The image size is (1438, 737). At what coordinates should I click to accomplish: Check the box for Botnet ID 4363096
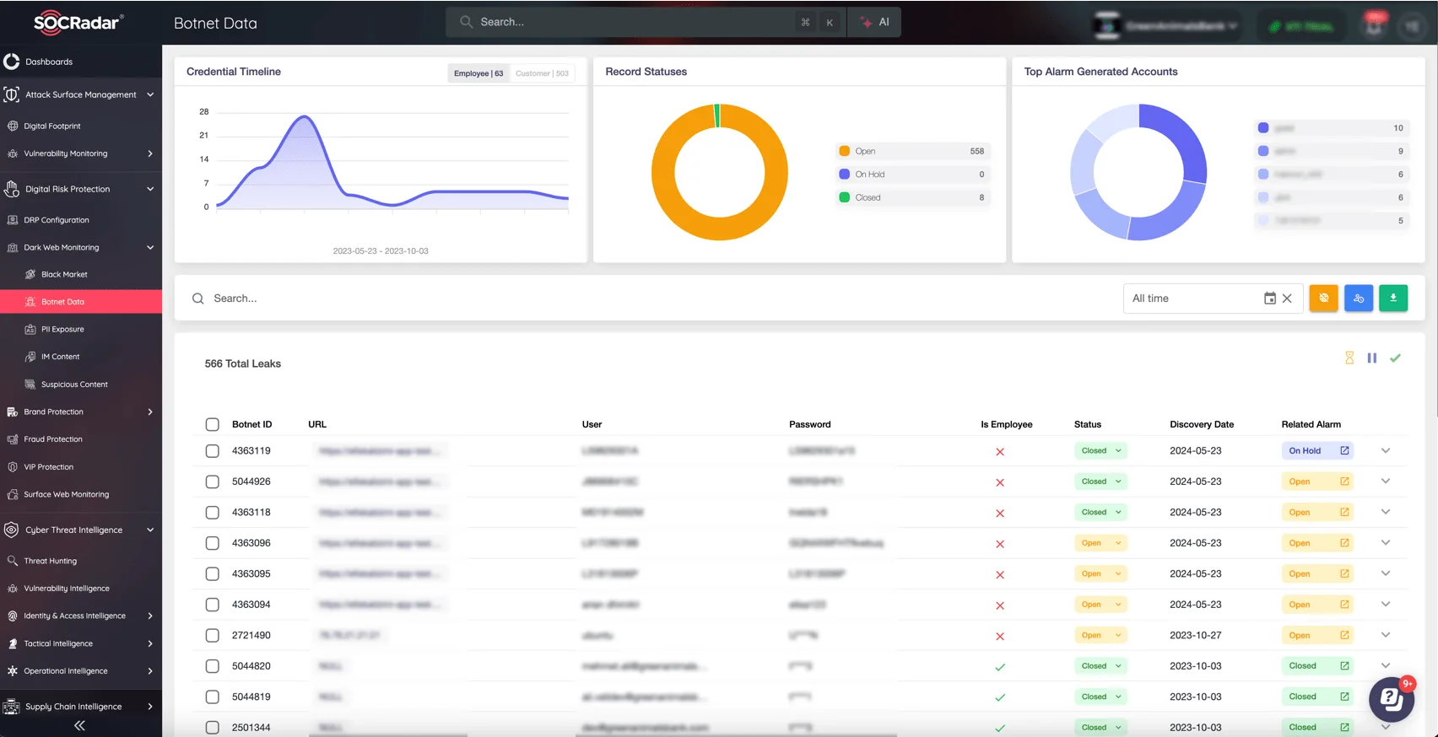tap(212, 543)
